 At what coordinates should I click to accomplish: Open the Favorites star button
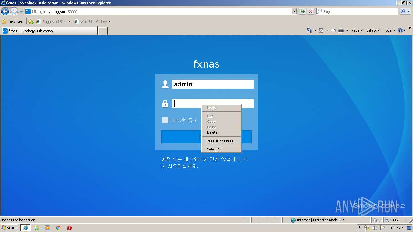click(12, 22)
